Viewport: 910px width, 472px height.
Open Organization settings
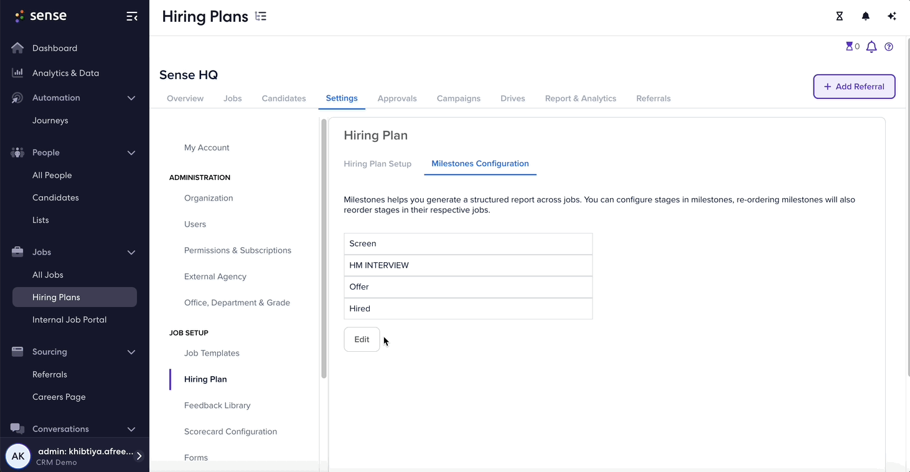tap(209, 198)
